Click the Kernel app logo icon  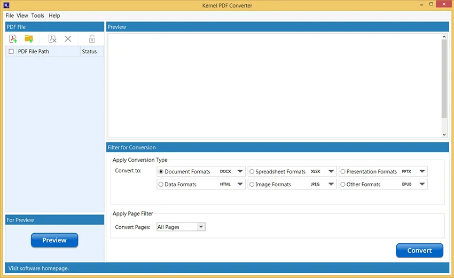pos(6,5)
